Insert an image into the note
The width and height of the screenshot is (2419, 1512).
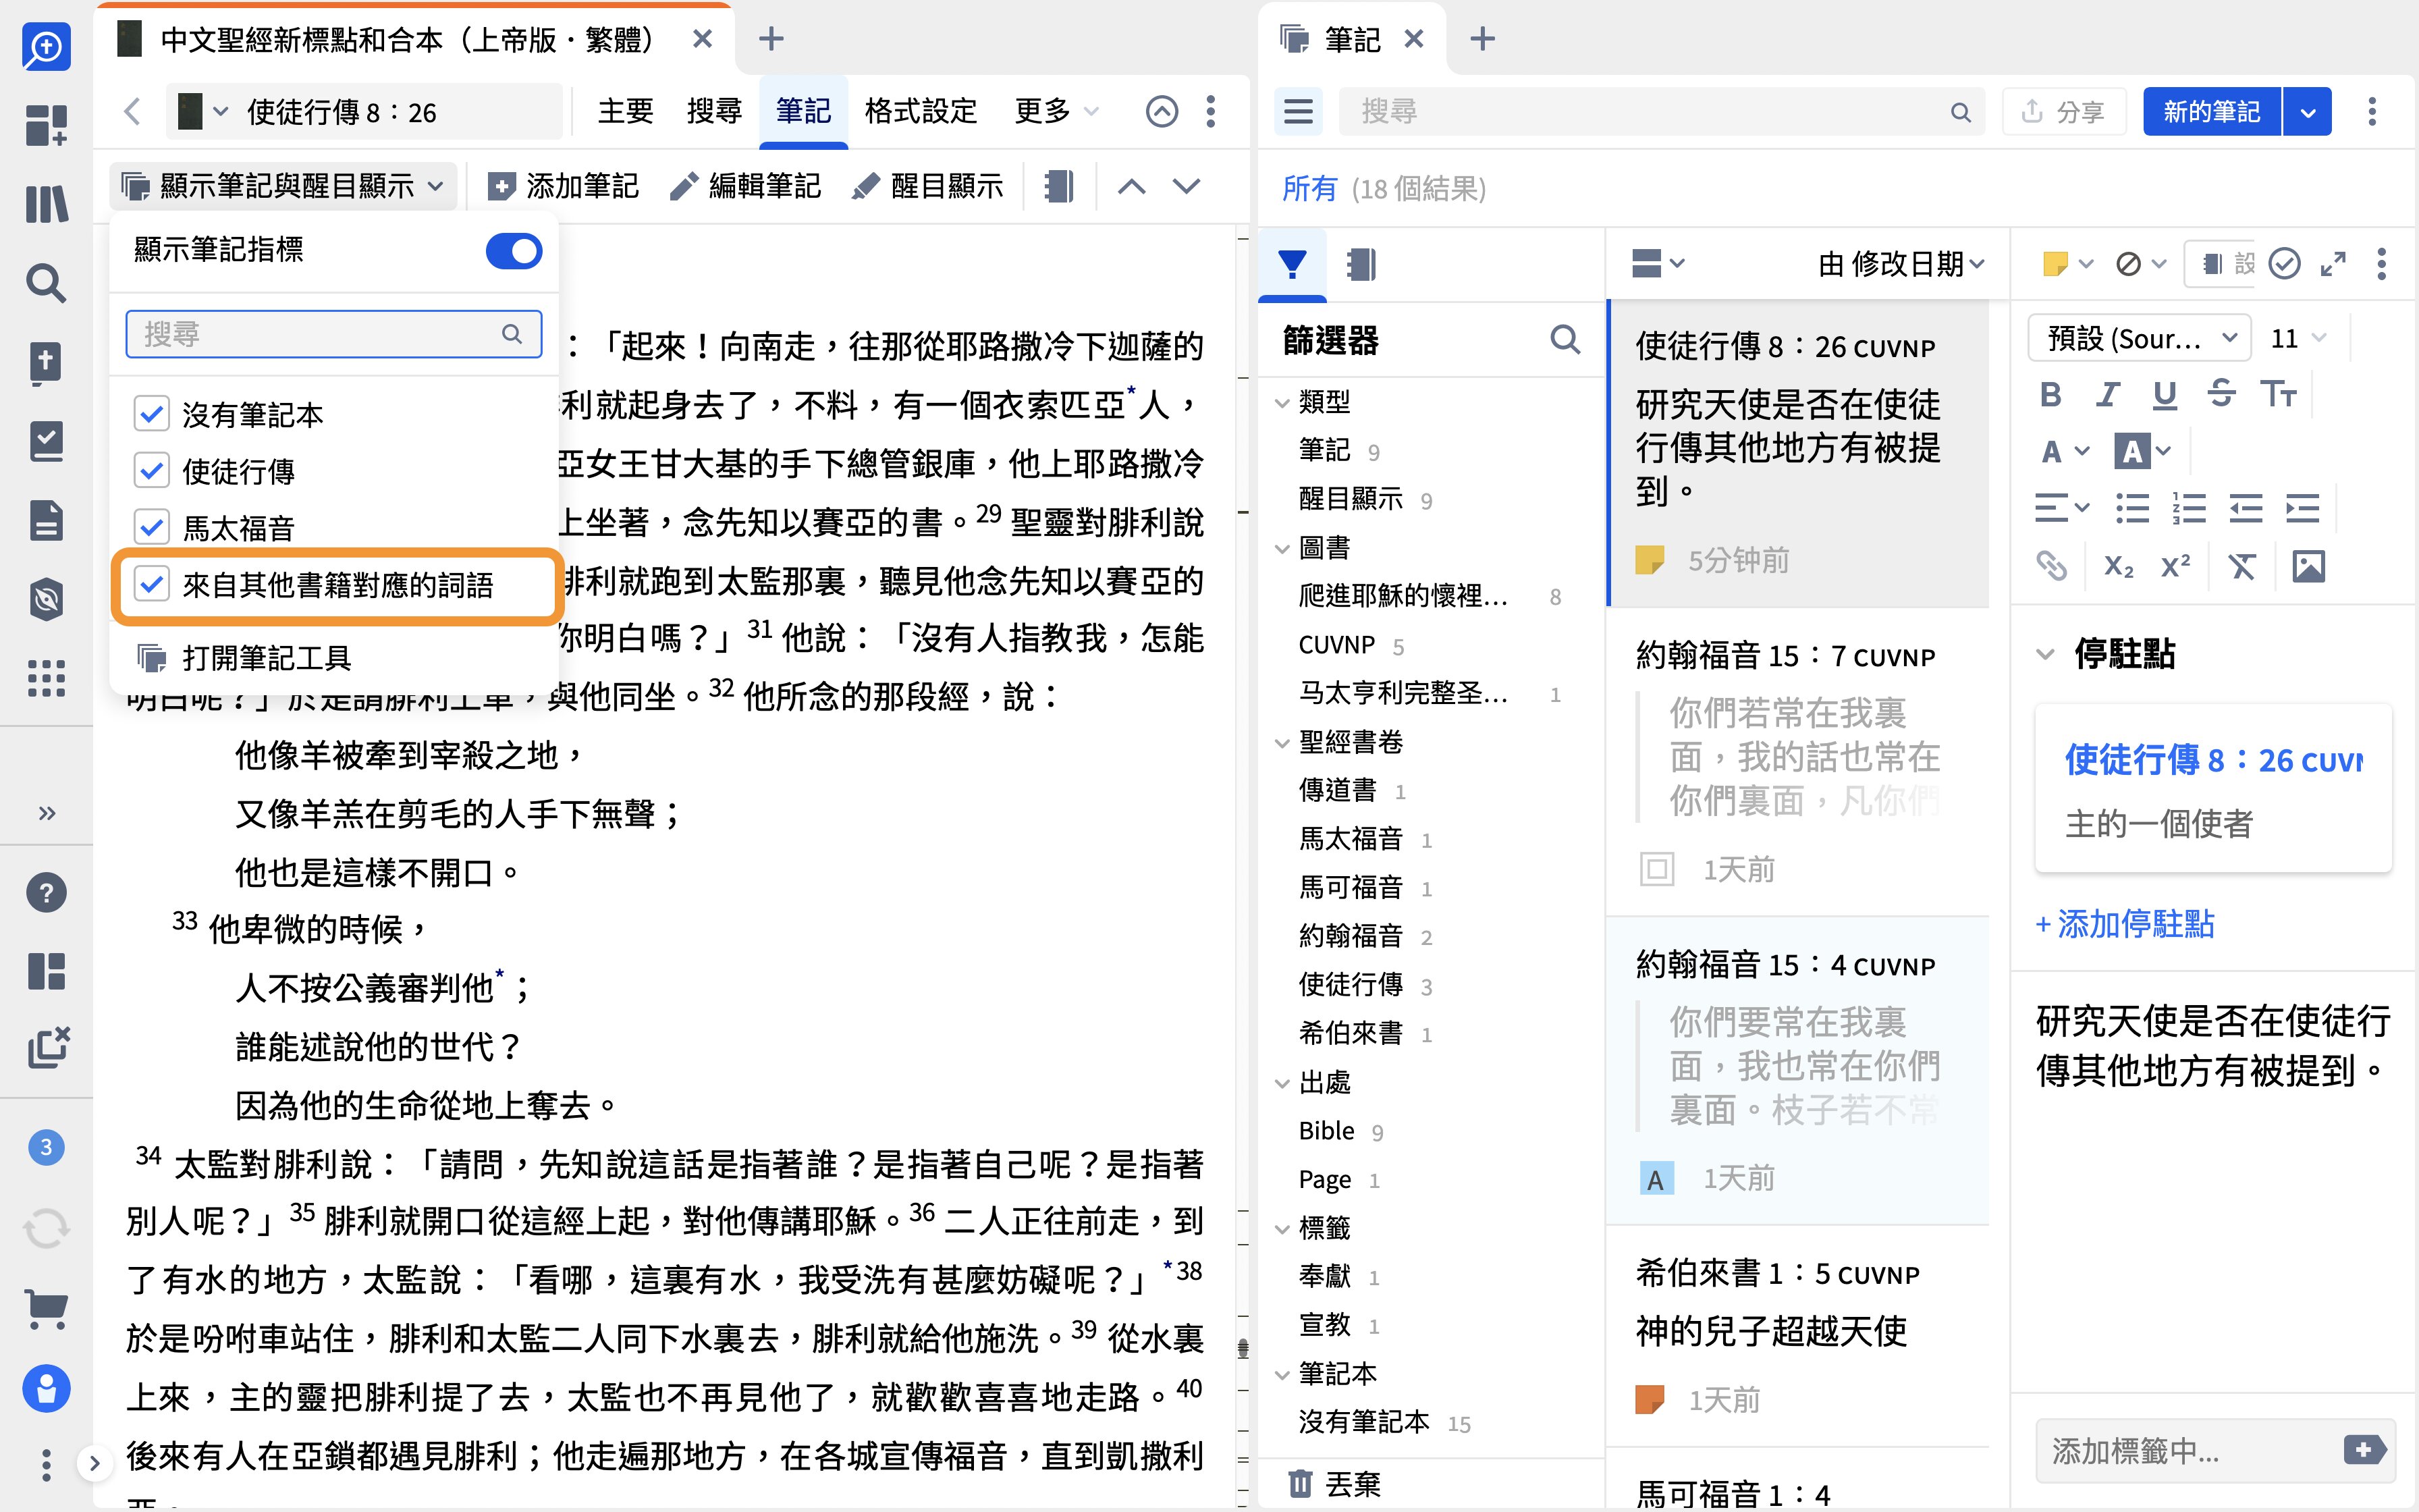pyautogui.click(x=2308, y=566)
